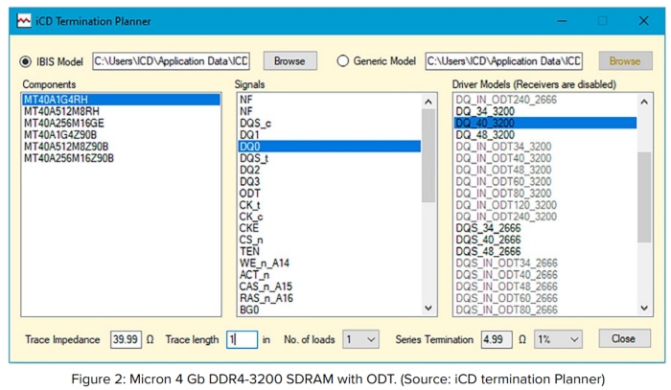Select the TEN signal

pyautogui.click(x=330, y=251)
